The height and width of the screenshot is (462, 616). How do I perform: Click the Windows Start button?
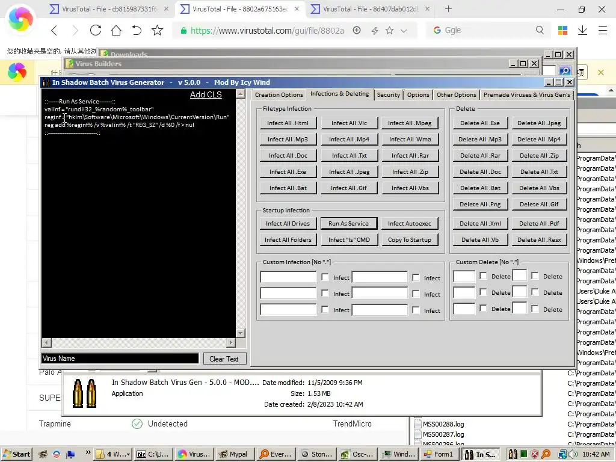[16, 454]
